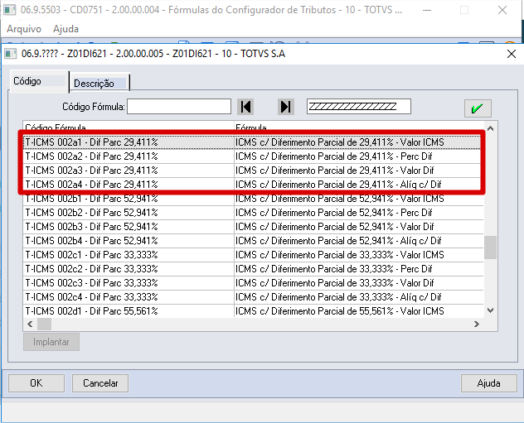Click the last record navigation icon

point(286,107)
